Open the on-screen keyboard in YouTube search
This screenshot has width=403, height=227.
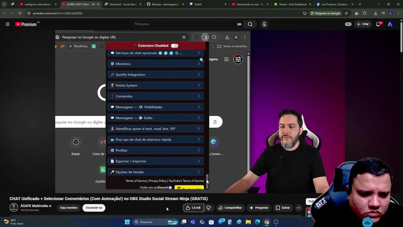[x=239, y=24]
